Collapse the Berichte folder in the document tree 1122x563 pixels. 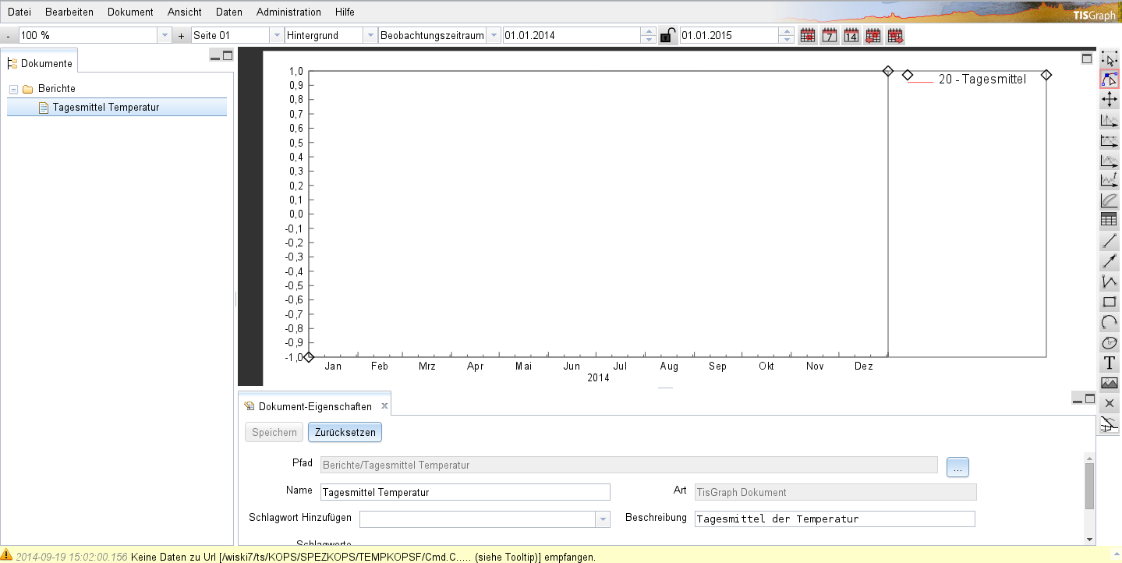12,88
